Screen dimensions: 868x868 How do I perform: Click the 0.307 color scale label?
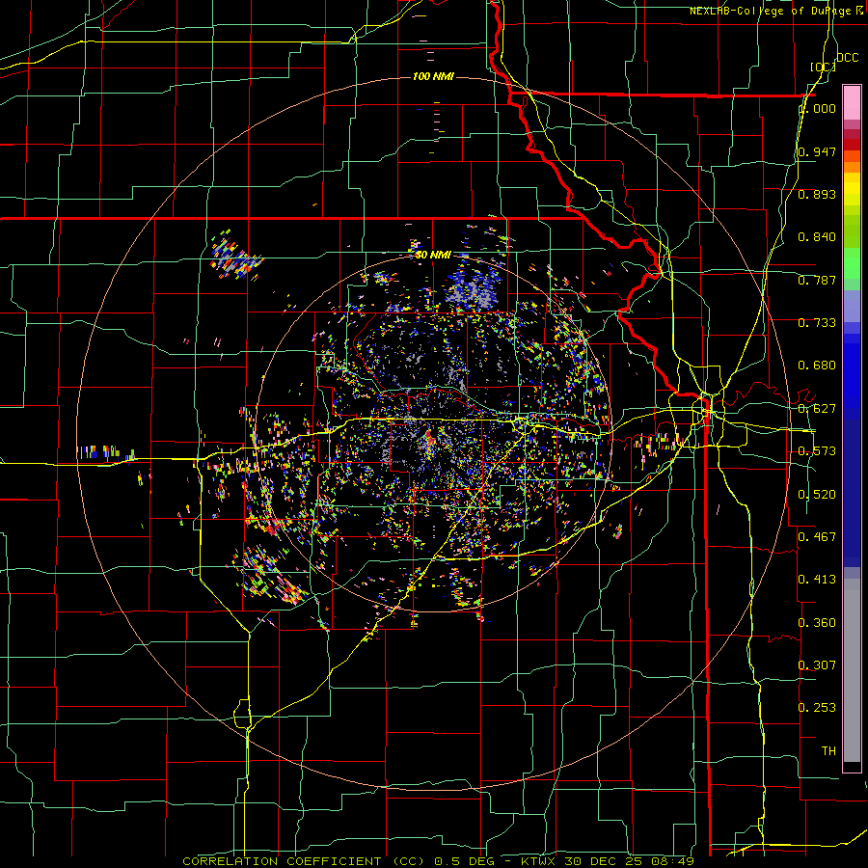[x=817, y=665]
